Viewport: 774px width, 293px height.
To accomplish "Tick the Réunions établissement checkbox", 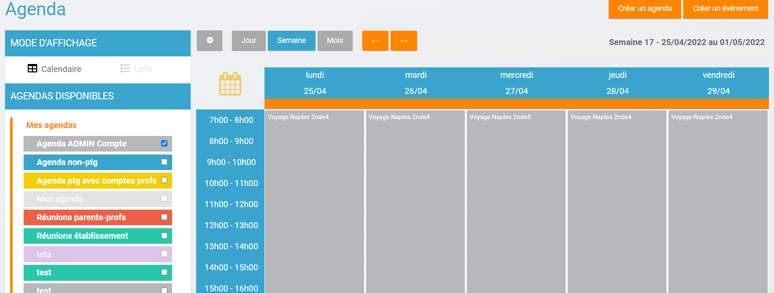I will coord(164,236).
